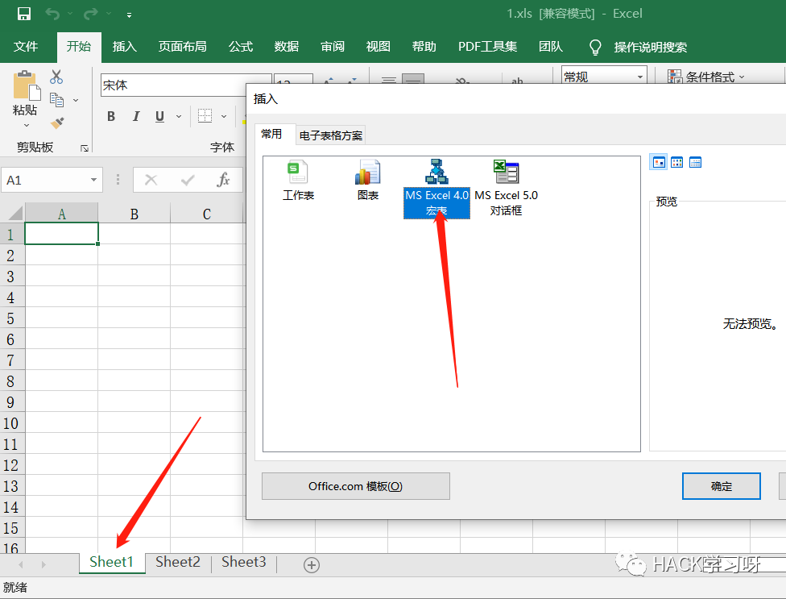Click the Undo arrow icon
The width and height of the screenshot is (786, 599).
click(52, 14)
